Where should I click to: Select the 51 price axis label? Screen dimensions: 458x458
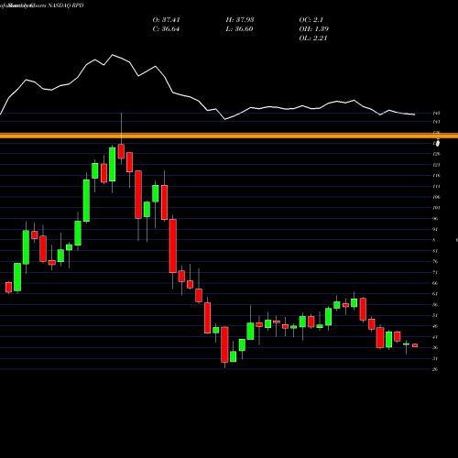(435, 315)
